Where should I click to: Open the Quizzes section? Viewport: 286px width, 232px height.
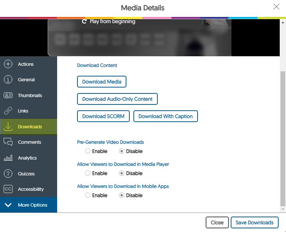(28, 174)
